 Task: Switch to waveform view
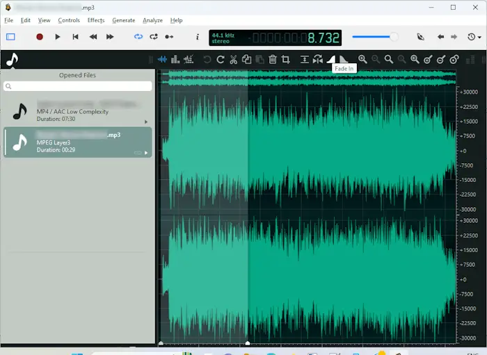coord(162,59)
